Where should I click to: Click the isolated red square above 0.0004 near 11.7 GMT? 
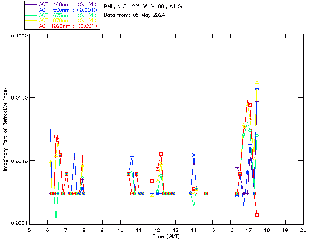click(152, 181)
